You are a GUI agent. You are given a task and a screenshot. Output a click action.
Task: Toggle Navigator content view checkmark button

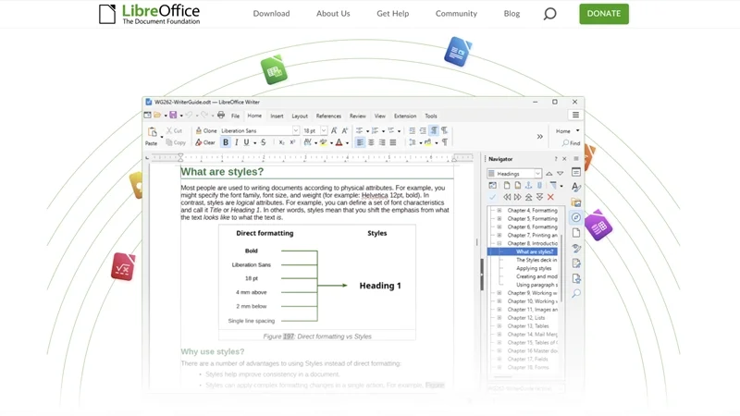coord(493,197)
